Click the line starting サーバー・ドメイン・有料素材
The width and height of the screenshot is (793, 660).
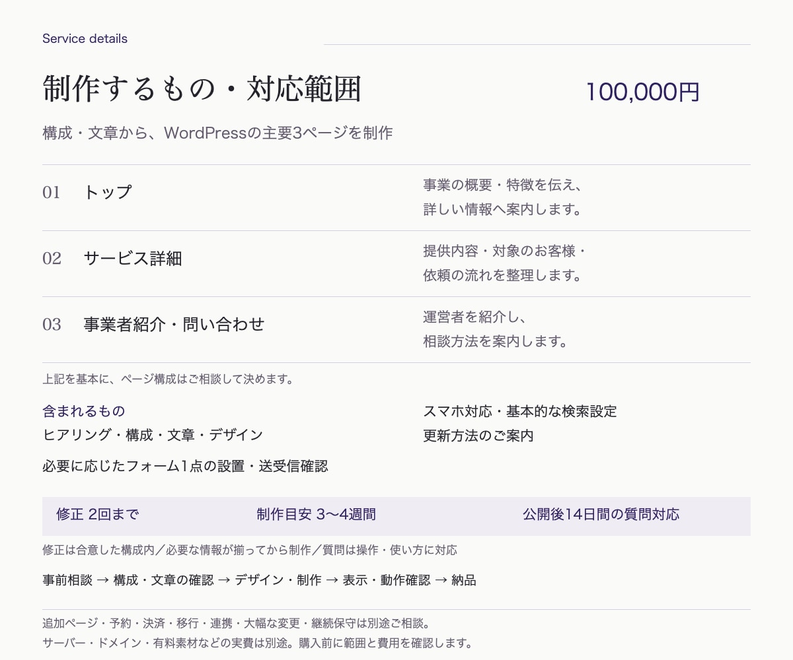257,642
